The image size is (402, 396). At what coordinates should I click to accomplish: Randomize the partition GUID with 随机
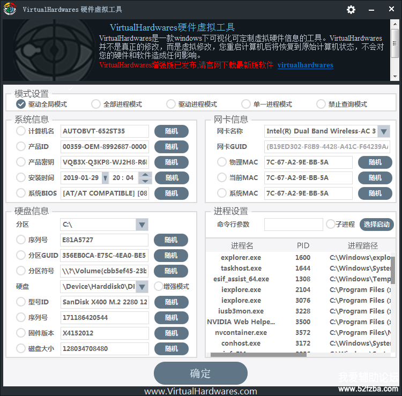[x=171, y=256]
